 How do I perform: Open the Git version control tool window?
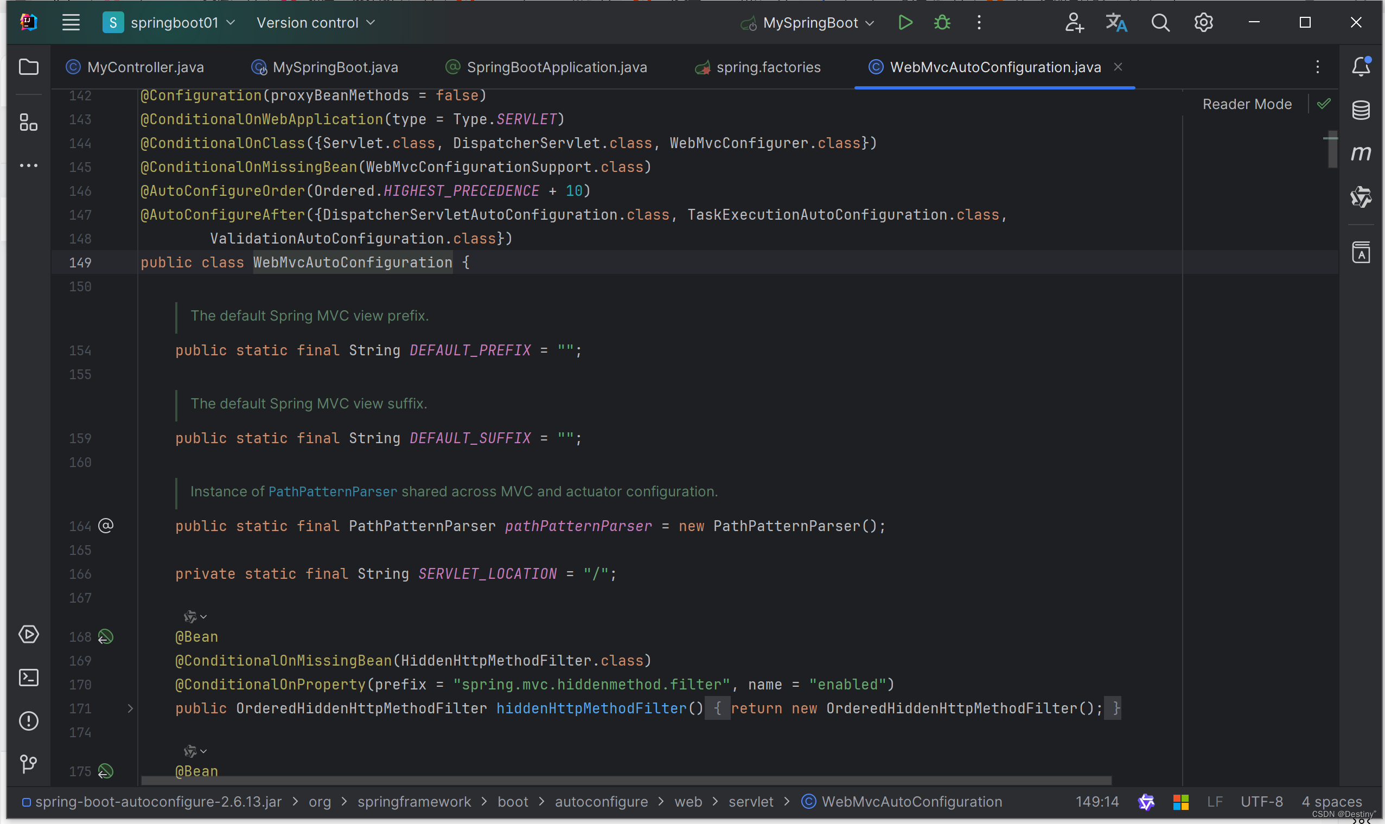coord(28,764)
